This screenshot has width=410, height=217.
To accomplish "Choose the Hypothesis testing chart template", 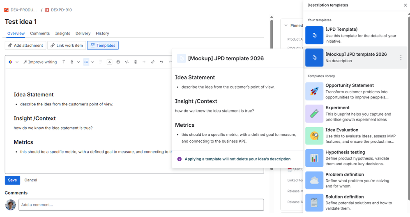I will coord(314,158).
